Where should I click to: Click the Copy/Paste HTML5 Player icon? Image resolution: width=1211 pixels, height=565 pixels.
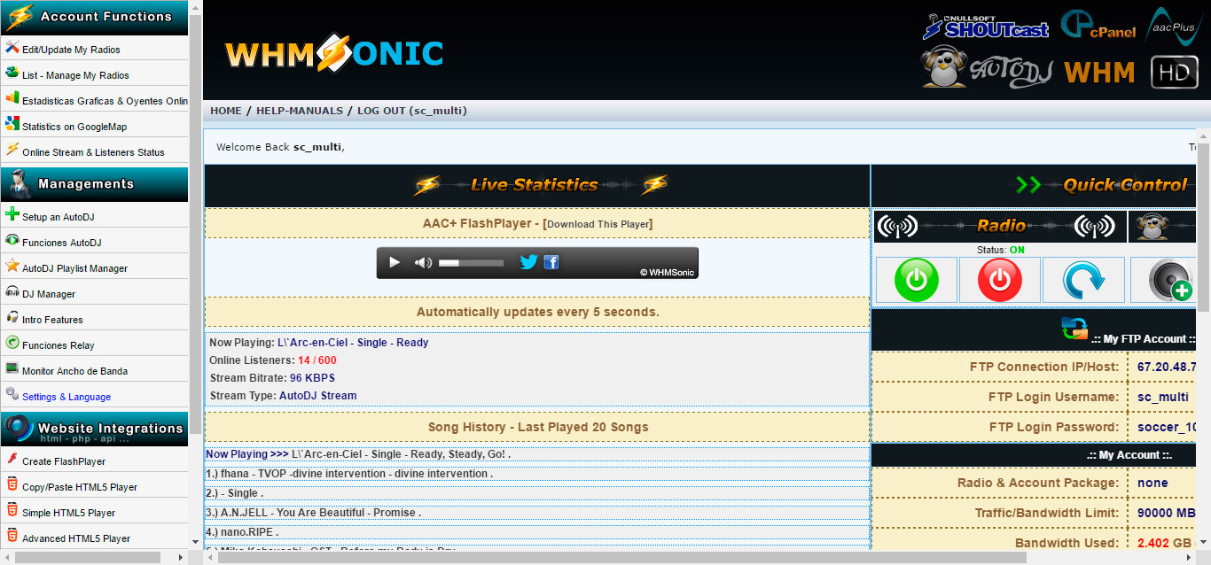(x=12, y=485)
